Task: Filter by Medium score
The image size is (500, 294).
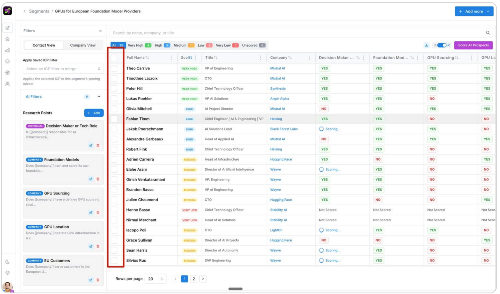Action: (x=184, y=45)
